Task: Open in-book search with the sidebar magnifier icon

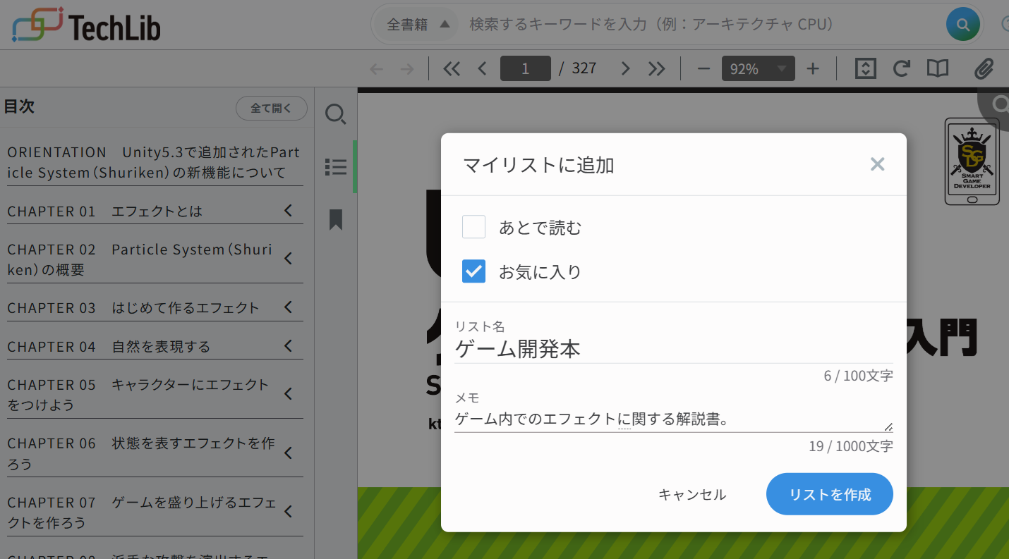Action: (x=336, y=113)
